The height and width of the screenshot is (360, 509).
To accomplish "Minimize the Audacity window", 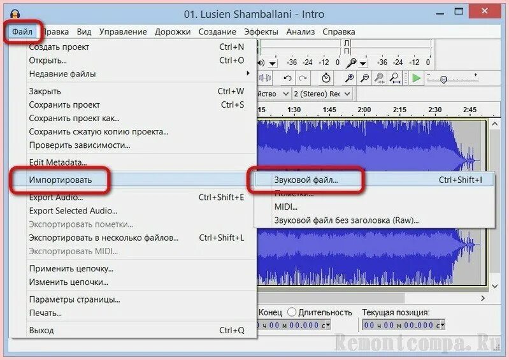I will [440, 13].
